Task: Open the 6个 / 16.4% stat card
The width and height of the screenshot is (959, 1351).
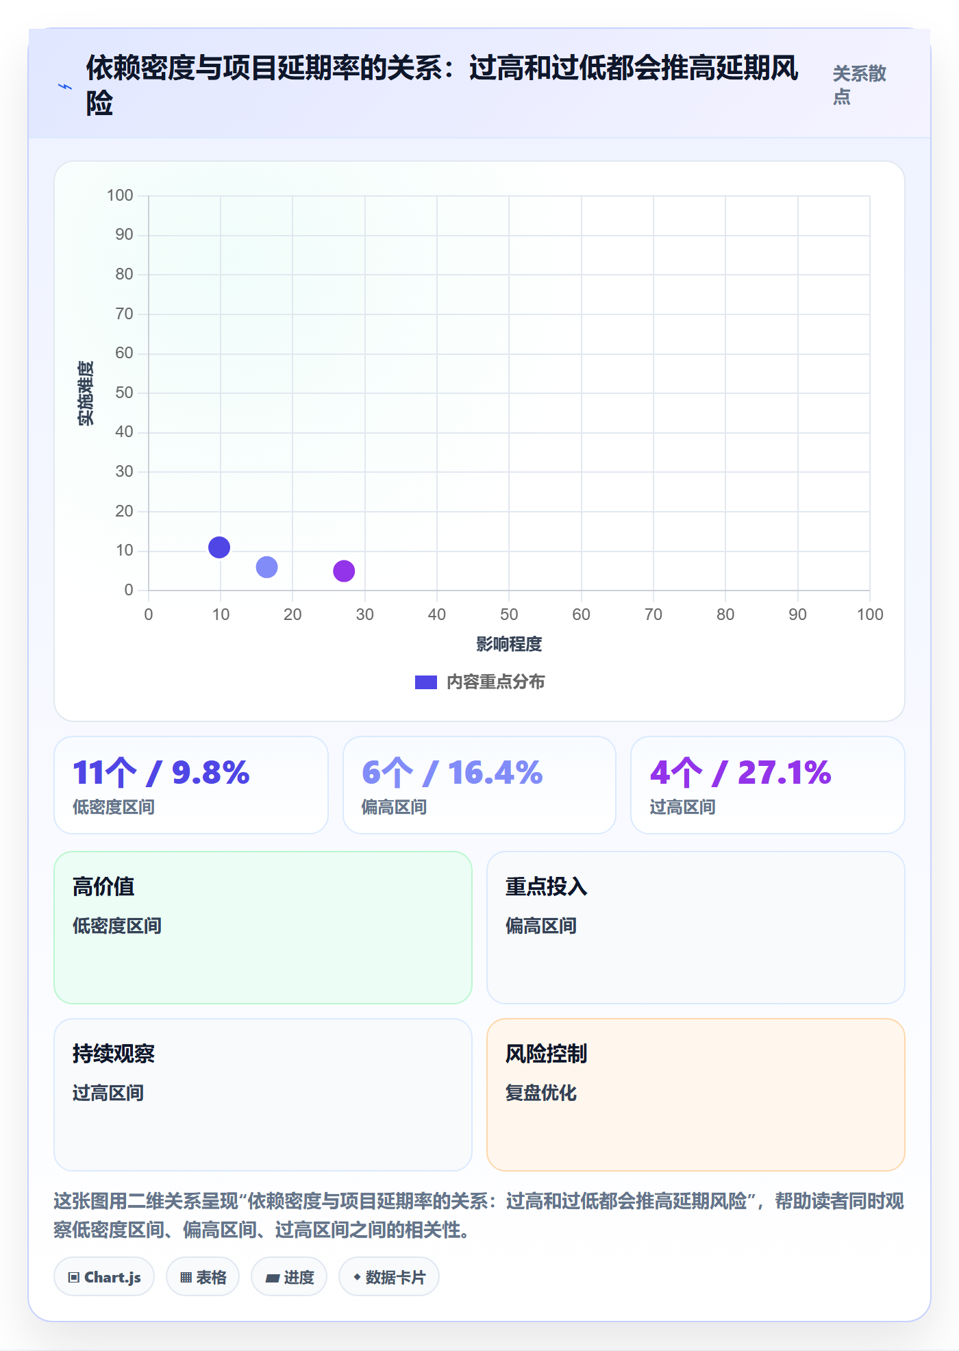Action: click(480, 785)
